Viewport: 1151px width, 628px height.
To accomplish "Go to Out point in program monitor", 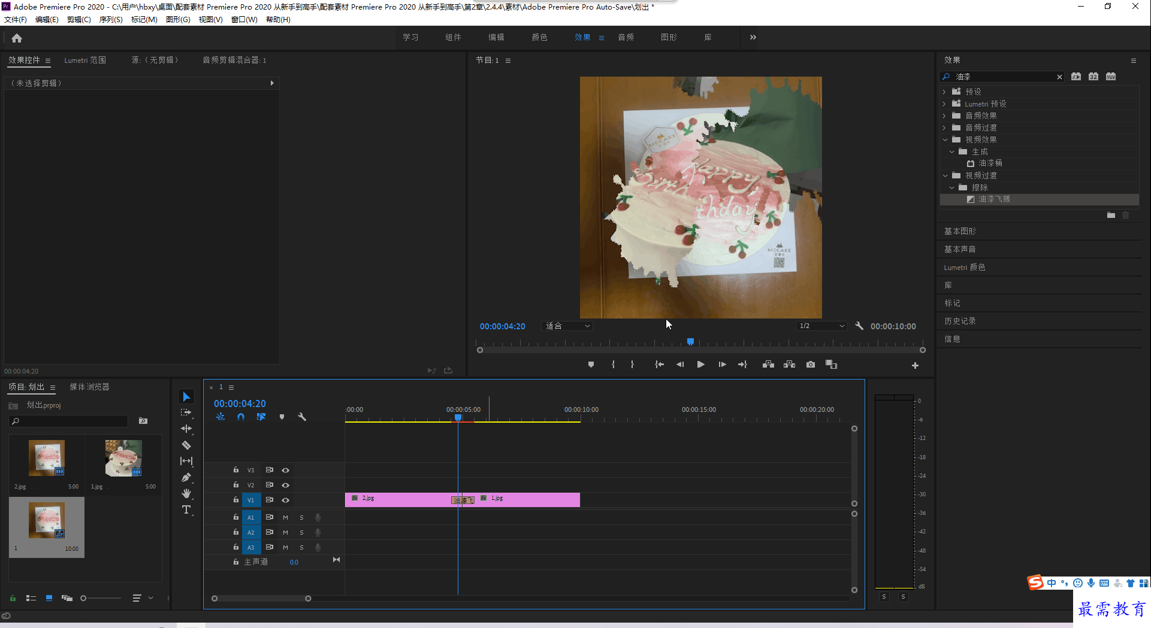I will point(742,365).
